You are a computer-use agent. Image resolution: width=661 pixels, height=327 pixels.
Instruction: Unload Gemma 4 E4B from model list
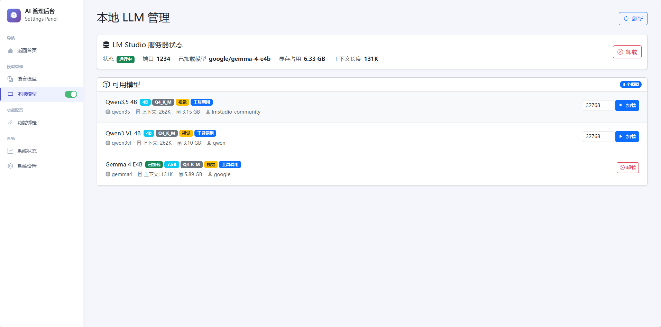(627, 167)
